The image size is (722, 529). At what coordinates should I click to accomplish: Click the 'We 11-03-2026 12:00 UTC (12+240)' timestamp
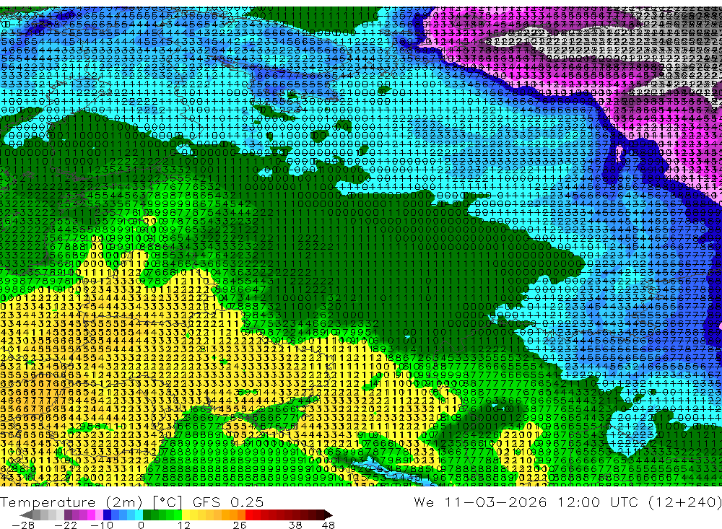(567, 502)
